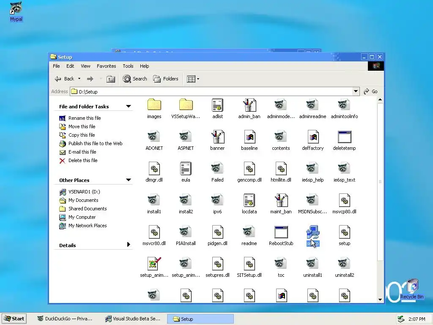This screenshot has height=325, width=433.
Task: Click the Go button
Action: pyautogui.click(x=370, y=91)
